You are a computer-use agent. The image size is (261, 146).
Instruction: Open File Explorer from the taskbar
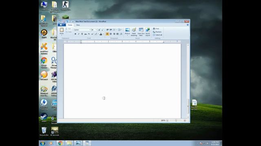pos(69,143)
